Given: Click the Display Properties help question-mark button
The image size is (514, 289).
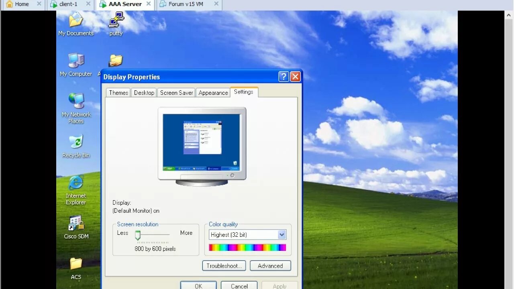Looking at the screenshot, I should [284, 77].
